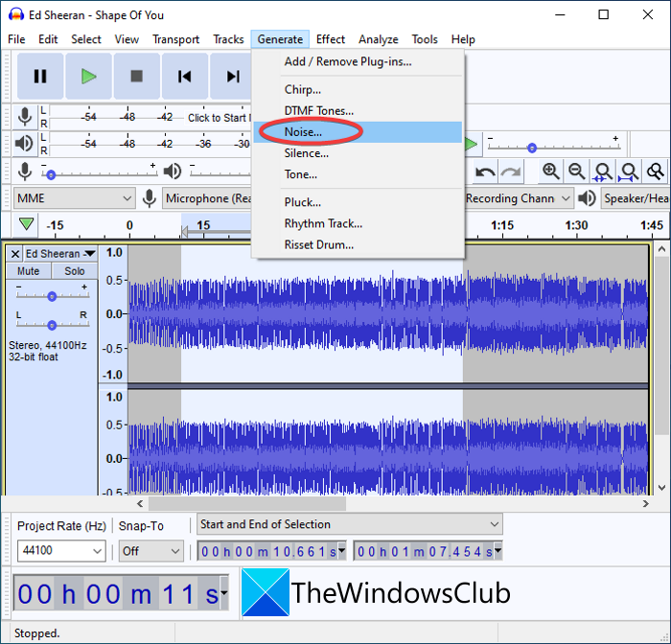Open the File menu
The height and width of the screenshot is (644, 671).
point(16,39)
